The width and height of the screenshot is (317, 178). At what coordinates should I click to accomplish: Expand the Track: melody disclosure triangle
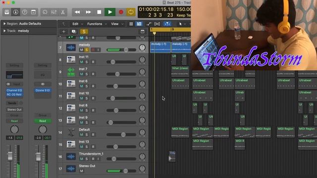(4, 31)
